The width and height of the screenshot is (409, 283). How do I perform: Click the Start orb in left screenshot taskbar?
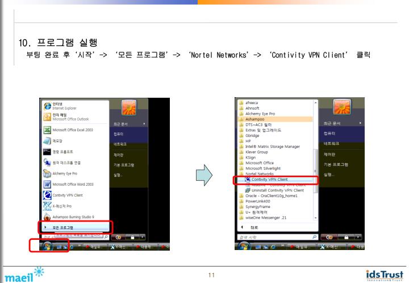point(47,246)
